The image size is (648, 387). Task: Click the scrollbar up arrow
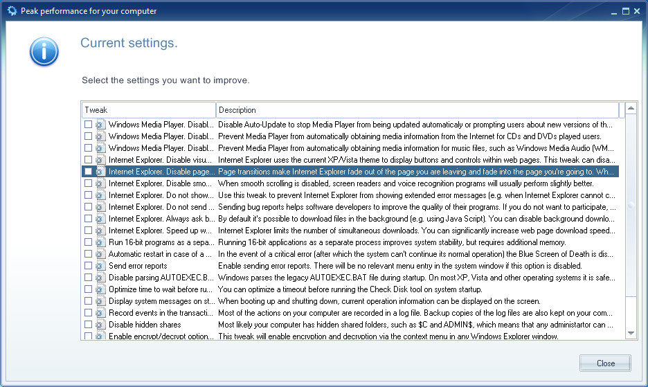point(631,108)
